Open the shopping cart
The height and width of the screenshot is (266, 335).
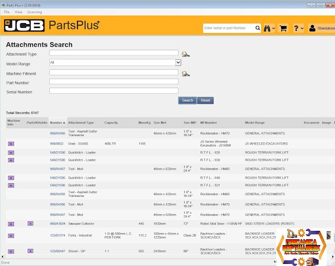coord(283,28)
